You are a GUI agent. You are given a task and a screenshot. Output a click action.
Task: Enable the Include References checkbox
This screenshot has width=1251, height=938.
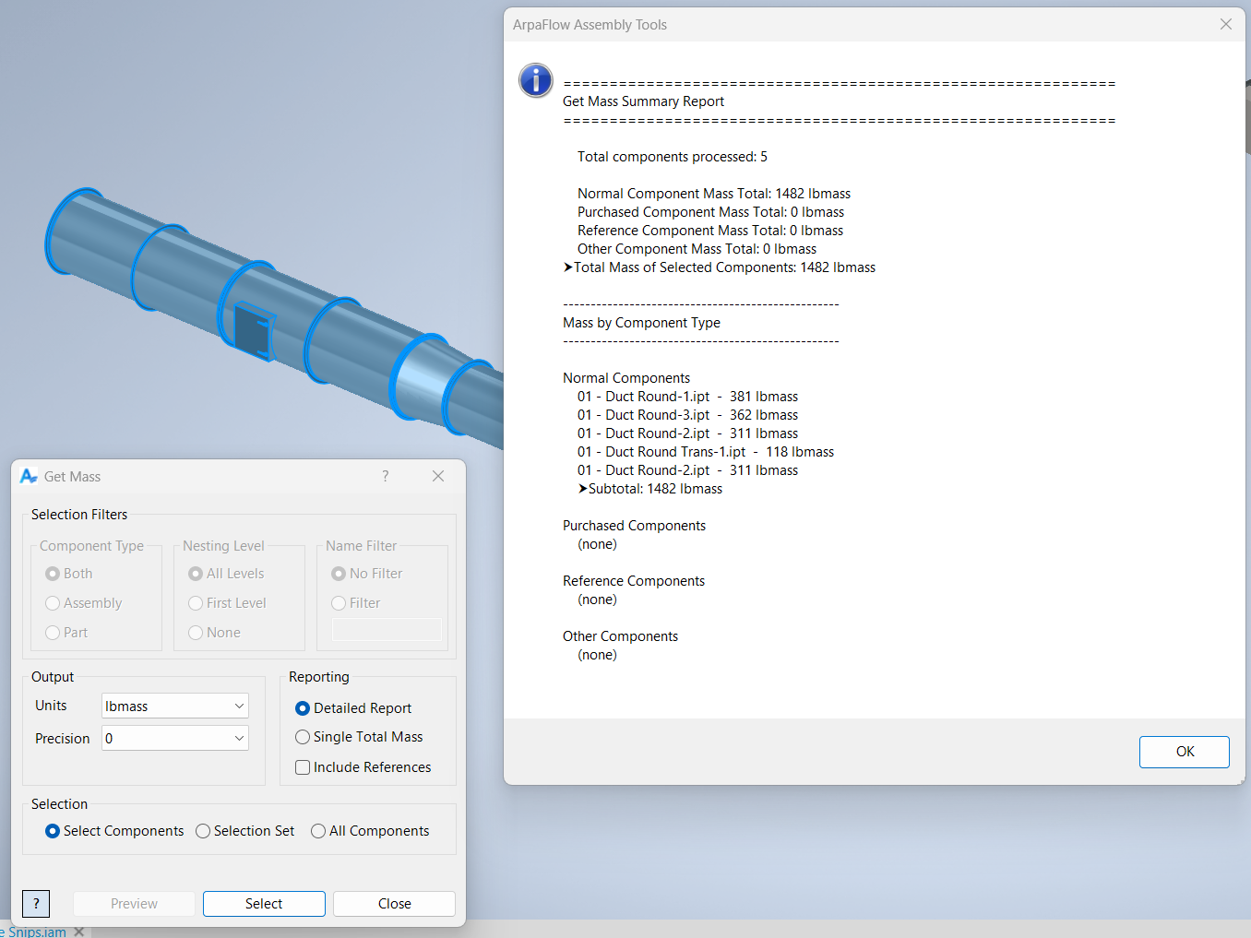(303, 767)
